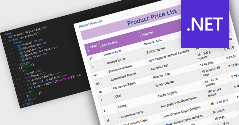Click the Gai pâturage supplier cell
This screenshot has height=125, width=239.
(159, 67)
